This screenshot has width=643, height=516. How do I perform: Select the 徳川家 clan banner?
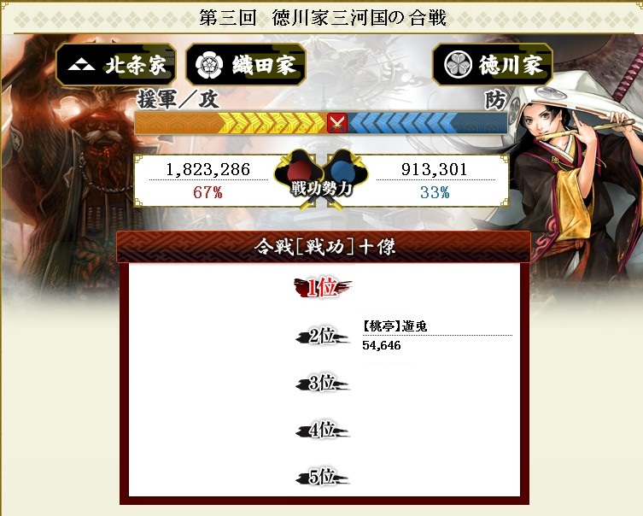(x=493, y=65)
